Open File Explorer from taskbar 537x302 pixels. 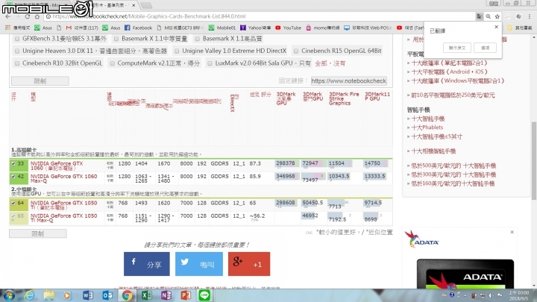pyautogui.click(x=48, y=295)
